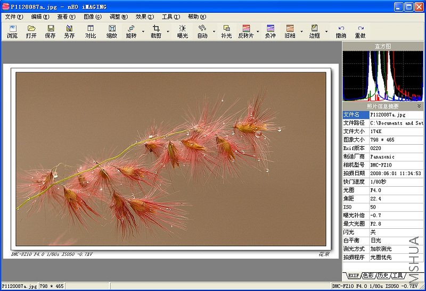Click the 浏览 (Browse) toolbar icon
426x291 pixels.
coord(12,31)
